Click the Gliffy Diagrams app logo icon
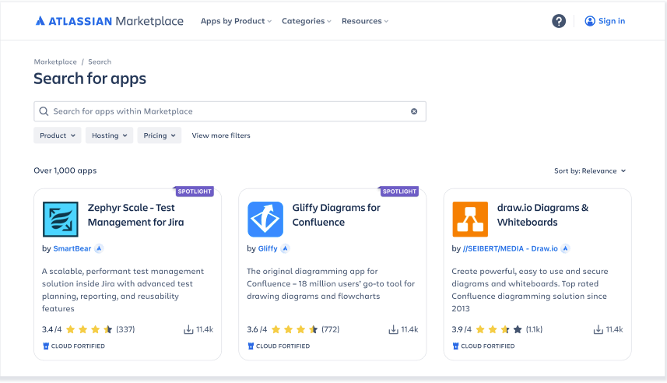Screen dimensions: 667x383 pos(265,219)
